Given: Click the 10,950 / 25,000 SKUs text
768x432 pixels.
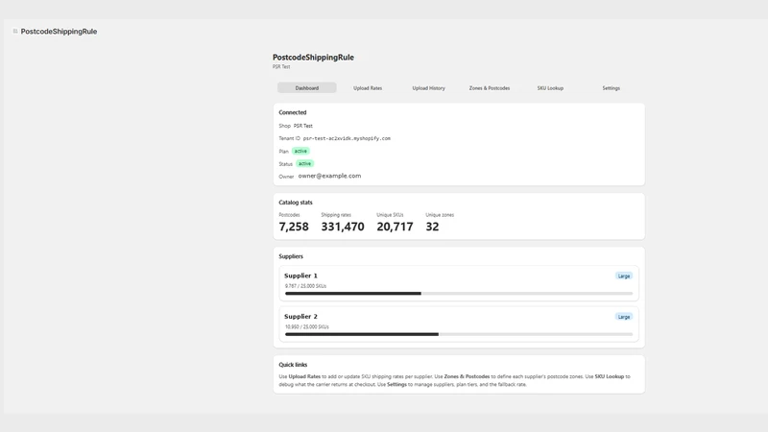Looking at the screenshot, I should click(x=306, y=326).
